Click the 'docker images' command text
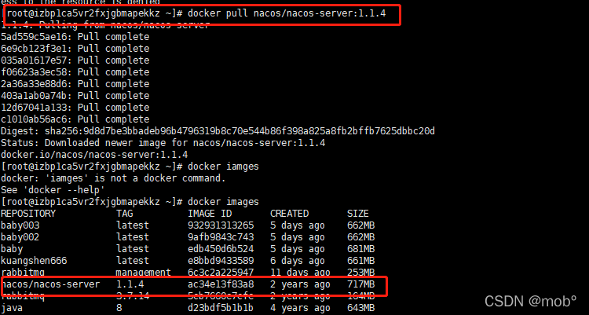The height and width of the screenshot is (315, 589). pyautogui.click(x=223, y=202)
